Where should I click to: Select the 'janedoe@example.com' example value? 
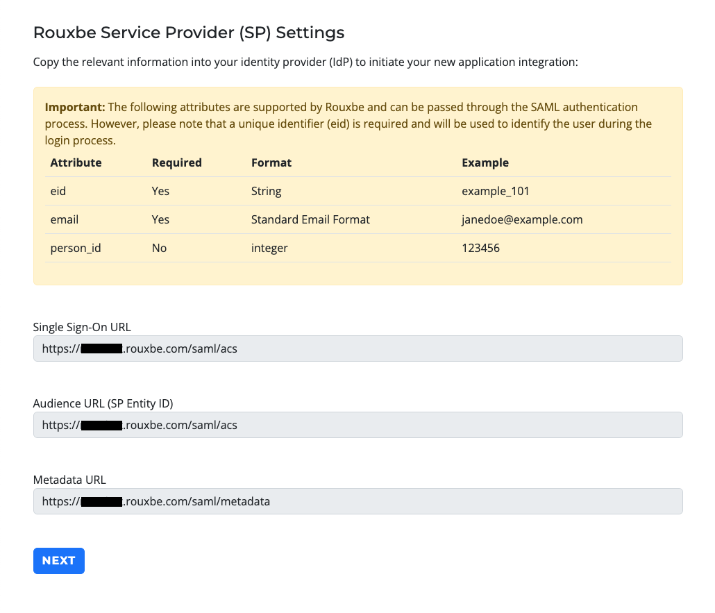point(522,220)
